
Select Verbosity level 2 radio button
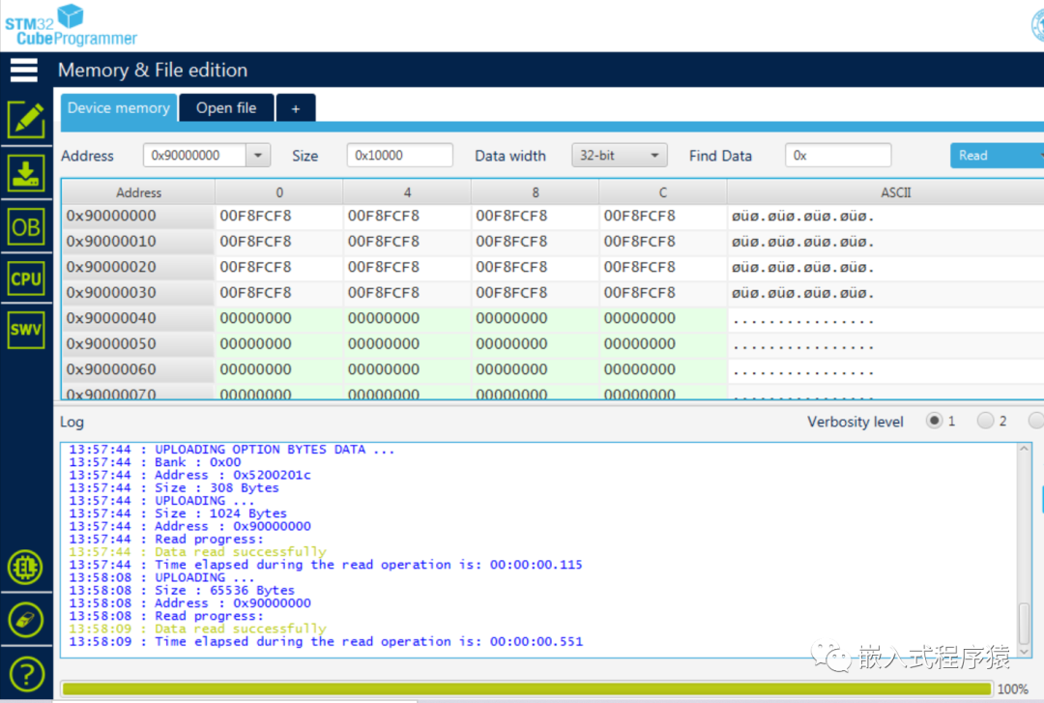click(987, 422)
